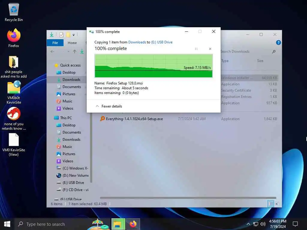The width and height of the screenshot is (307, 230).
Task: Sort by the Size column header
Action: point(260,61)
